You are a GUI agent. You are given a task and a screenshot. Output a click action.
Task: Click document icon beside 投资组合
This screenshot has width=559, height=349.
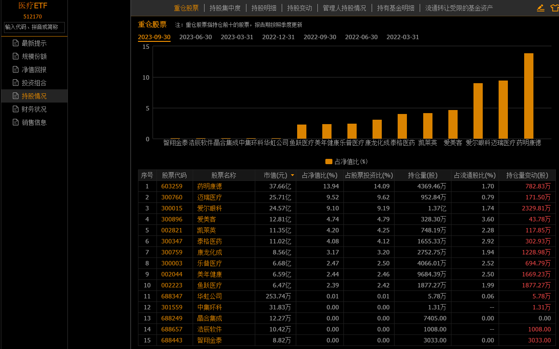coord(16,83)
